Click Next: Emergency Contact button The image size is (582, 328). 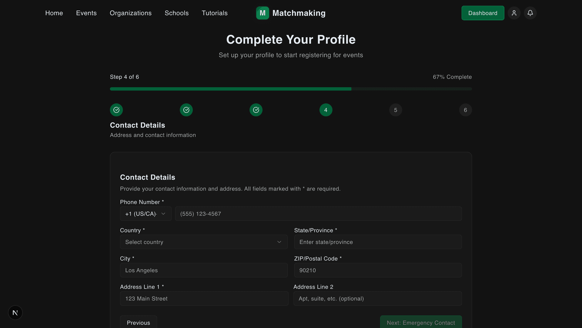coord(421,322)
